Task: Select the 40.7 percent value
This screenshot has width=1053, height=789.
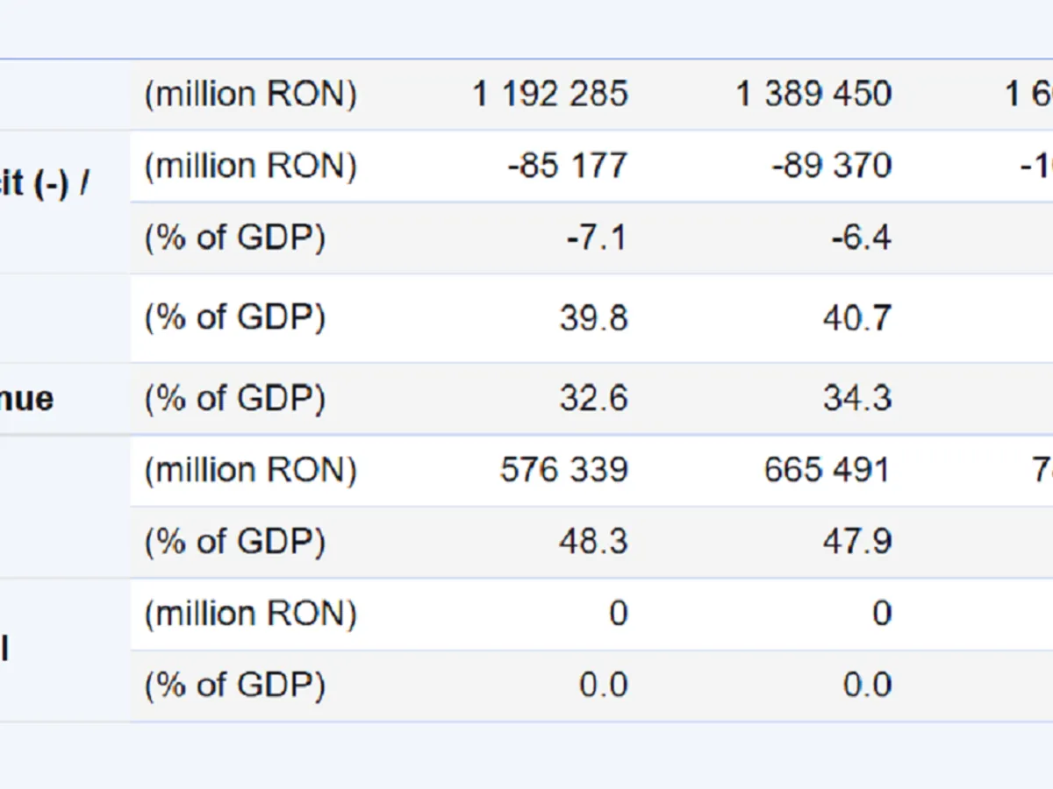Action: point(857,317)
